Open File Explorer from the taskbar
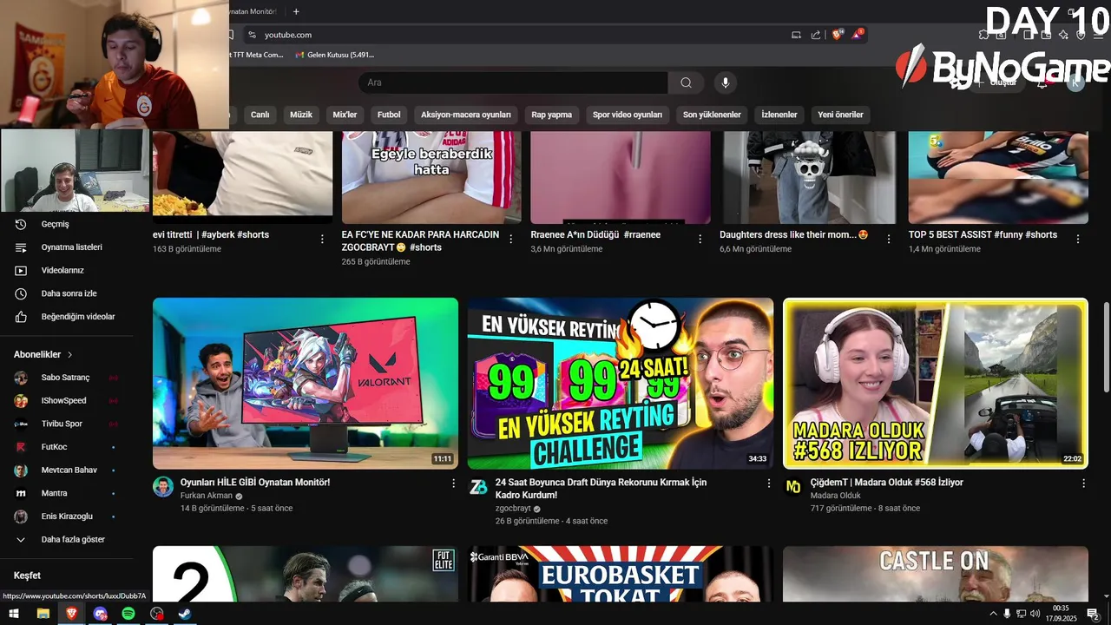 (43, 614)
